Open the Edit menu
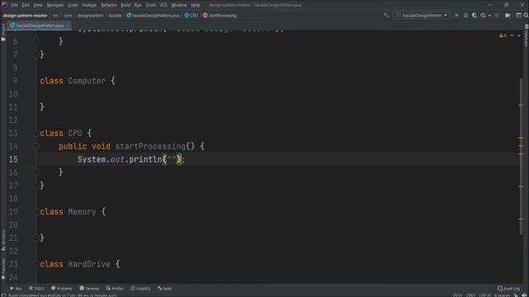 coord(26,5)
